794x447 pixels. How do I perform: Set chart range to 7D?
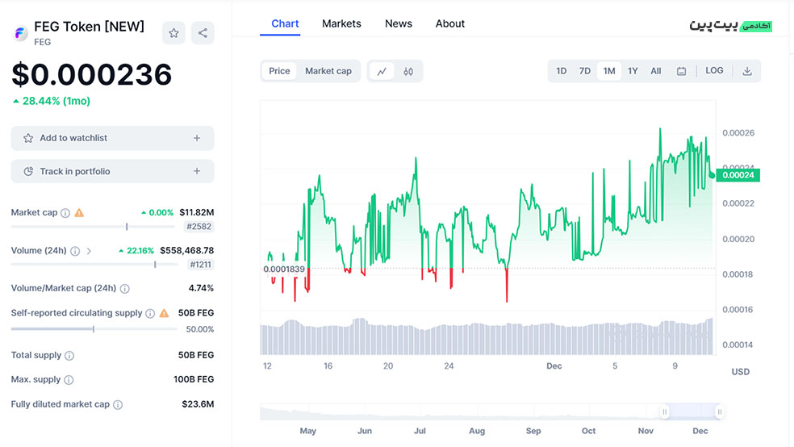pyautogui.click(x=585, y=71)
